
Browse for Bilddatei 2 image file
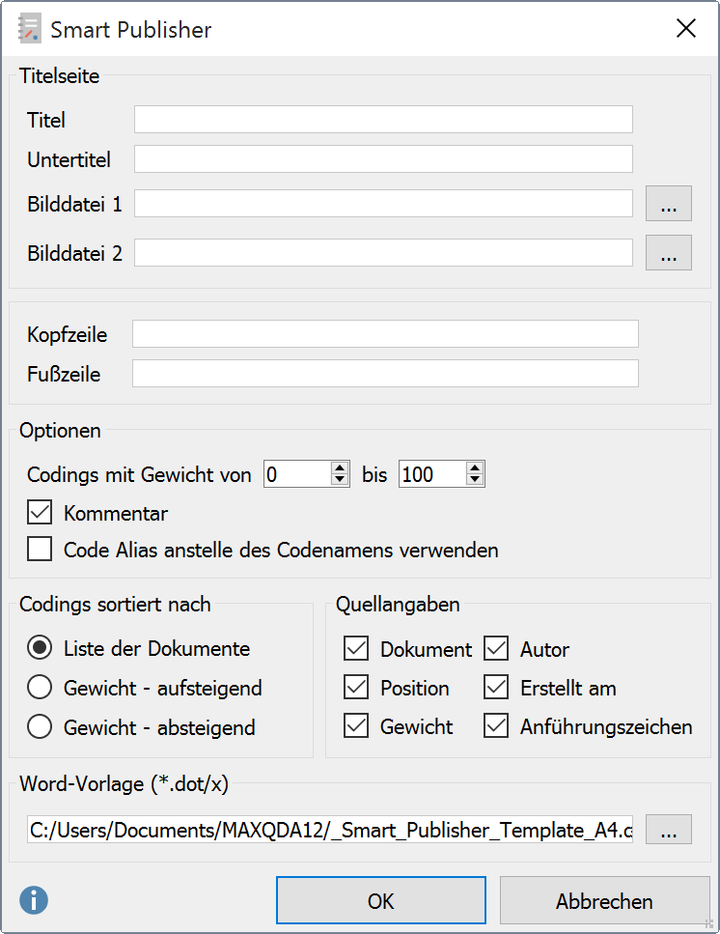coord(669,252)
